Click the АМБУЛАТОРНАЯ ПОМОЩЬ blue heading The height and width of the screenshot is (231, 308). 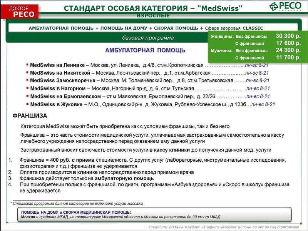145,51
